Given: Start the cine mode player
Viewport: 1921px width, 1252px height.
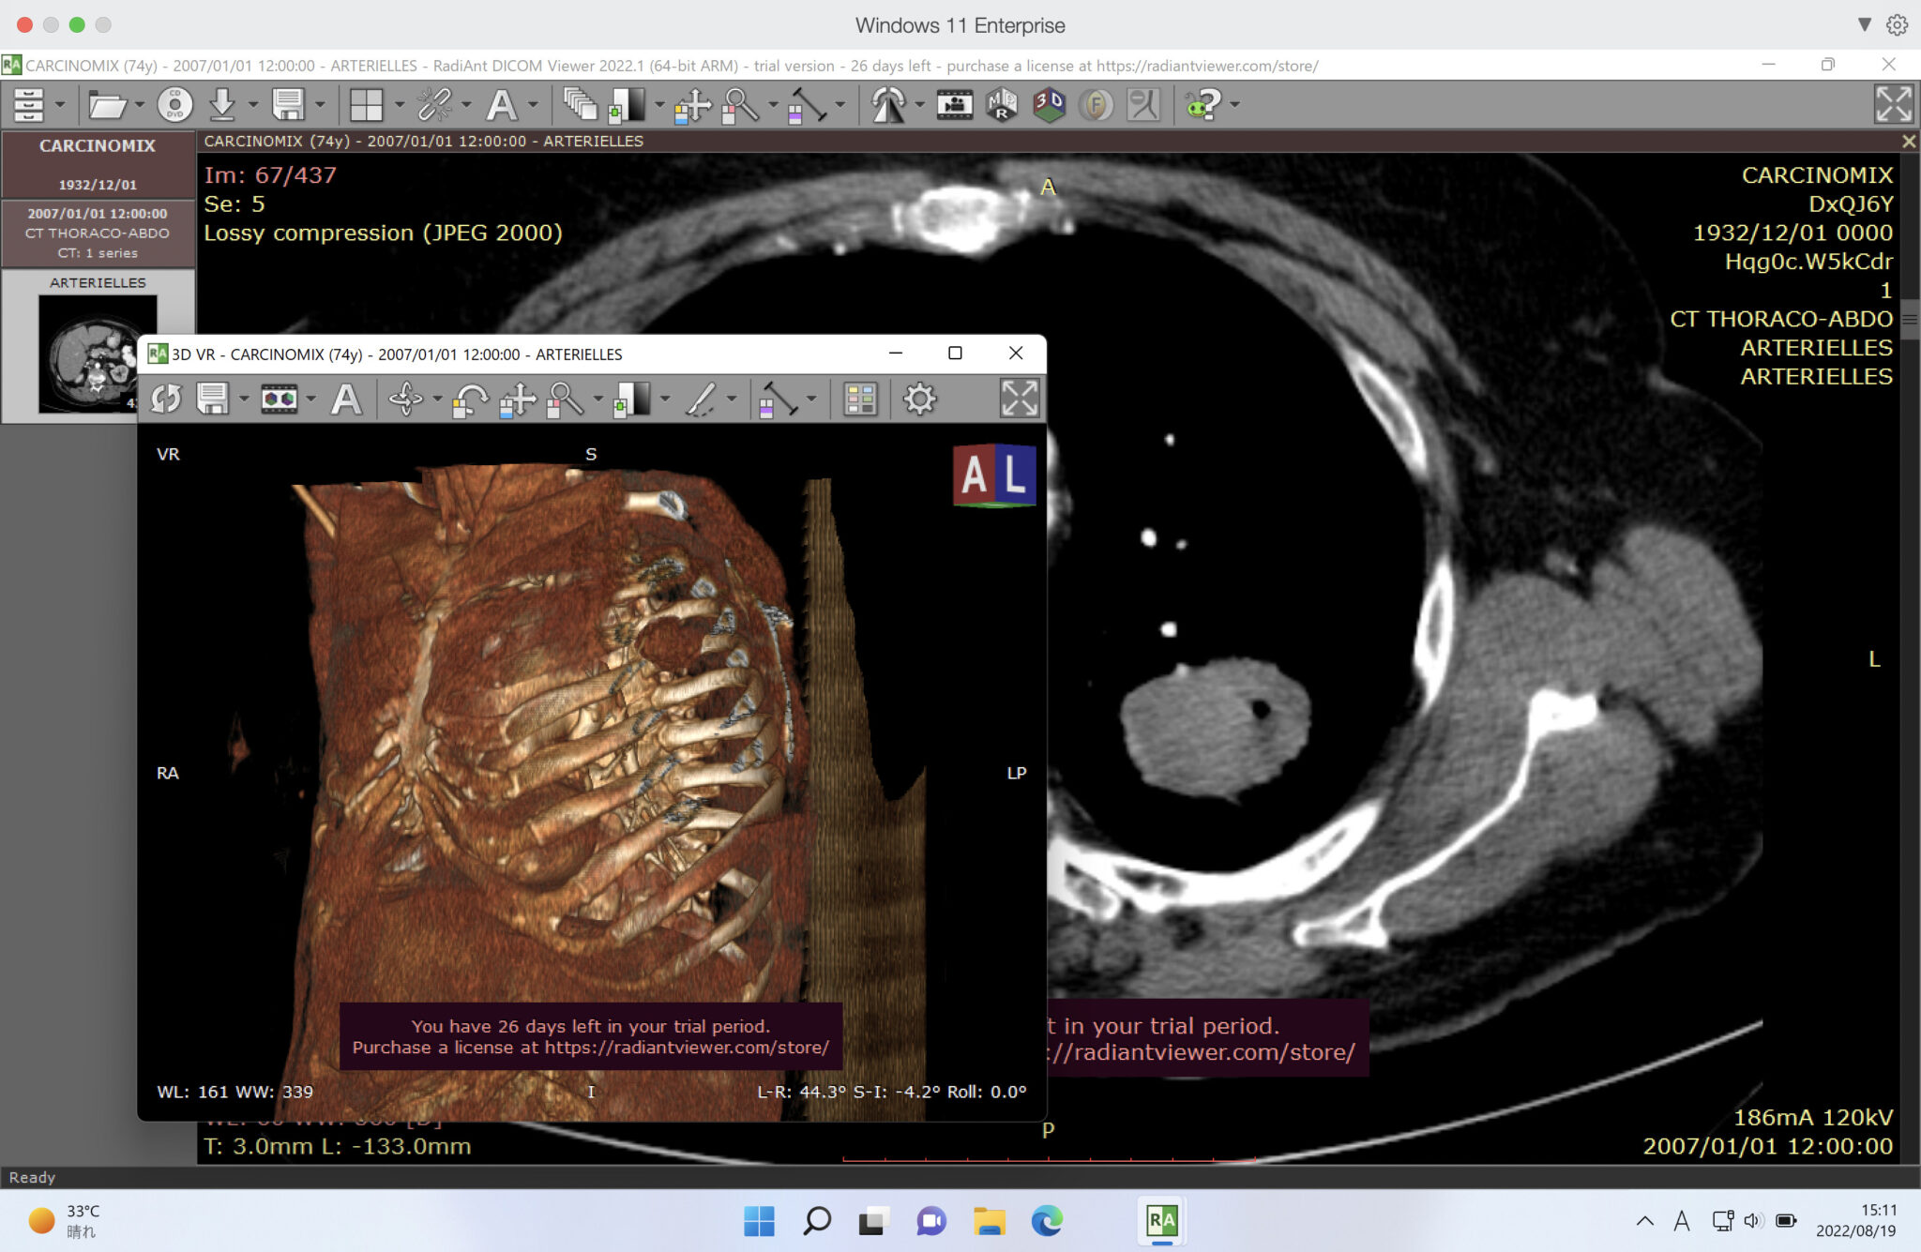Looking at the screenshot, I should click(954, 104).
